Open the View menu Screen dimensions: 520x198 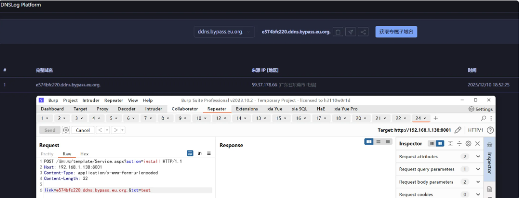[x=133, y=100]
